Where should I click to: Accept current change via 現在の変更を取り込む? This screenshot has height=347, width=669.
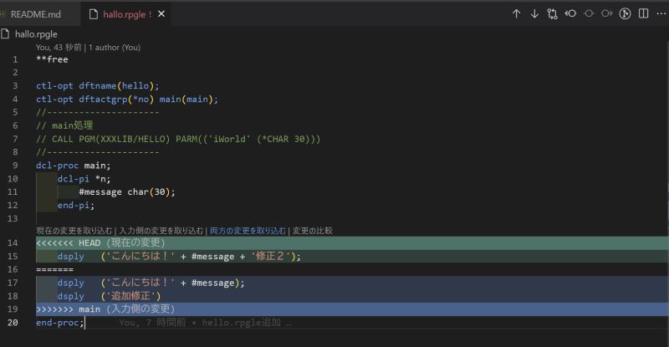74,231
